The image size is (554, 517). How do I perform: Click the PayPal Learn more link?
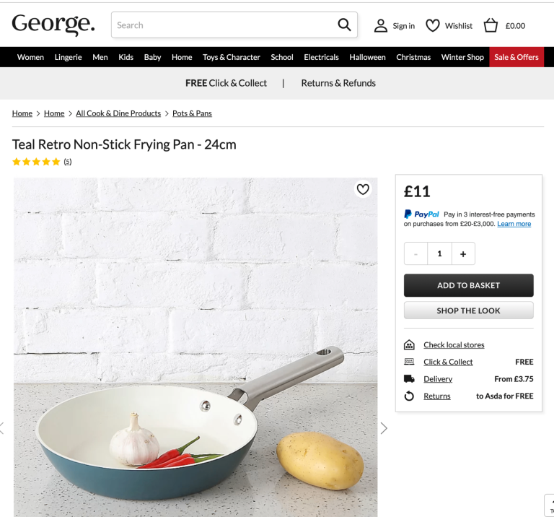514,224
